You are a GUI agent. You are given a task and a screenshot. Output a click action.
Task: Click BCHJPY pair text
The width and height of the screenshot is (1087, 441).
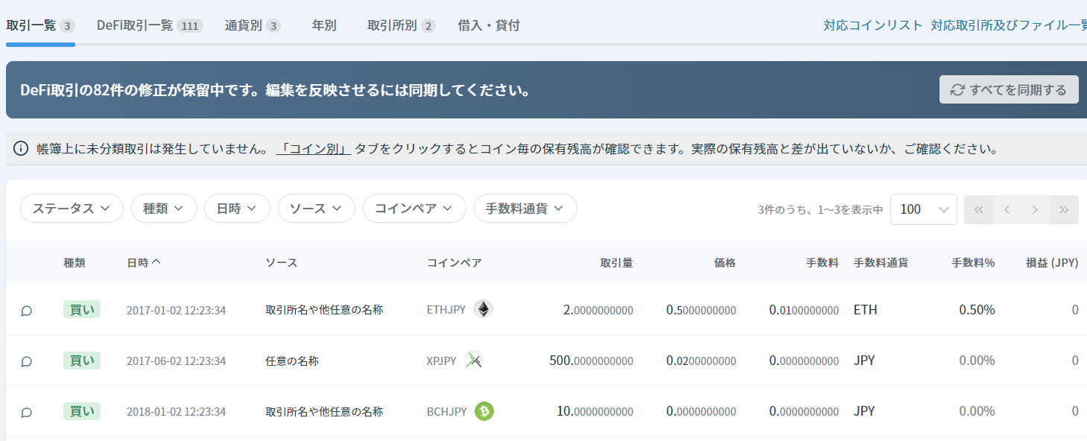click(447, 412)
